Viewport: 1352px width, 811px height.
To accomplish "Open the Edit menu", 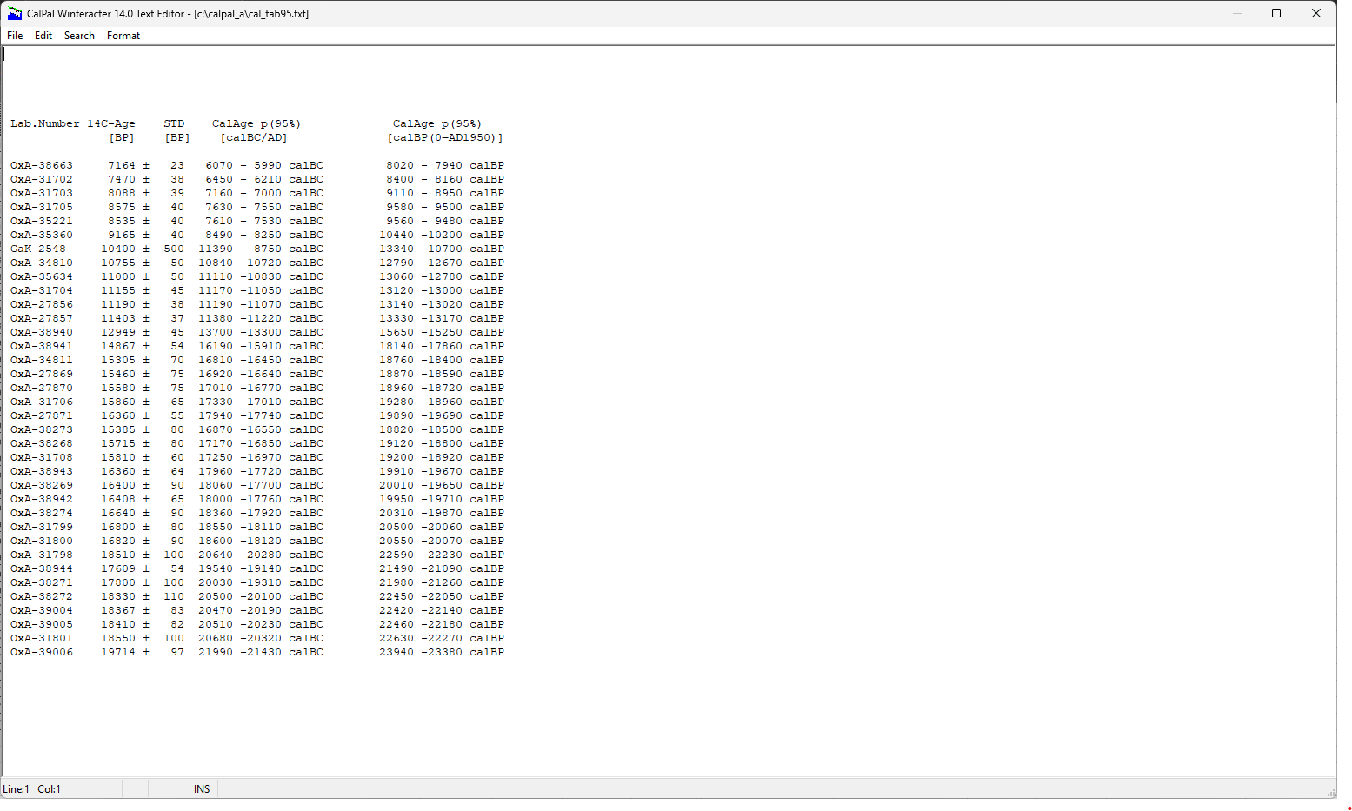I will (x=43, y=36).
